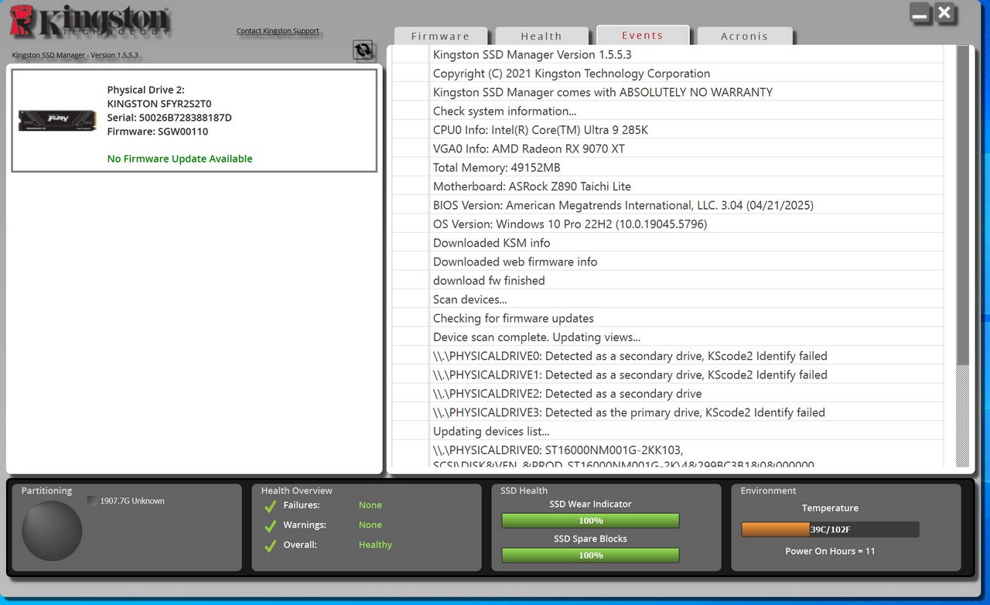Click the Failures 'None' value
This screenshot has height=605, width=990.
coord(370,505)
